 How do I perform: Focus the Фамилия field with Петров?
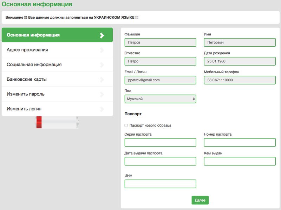tap(160, 42)
